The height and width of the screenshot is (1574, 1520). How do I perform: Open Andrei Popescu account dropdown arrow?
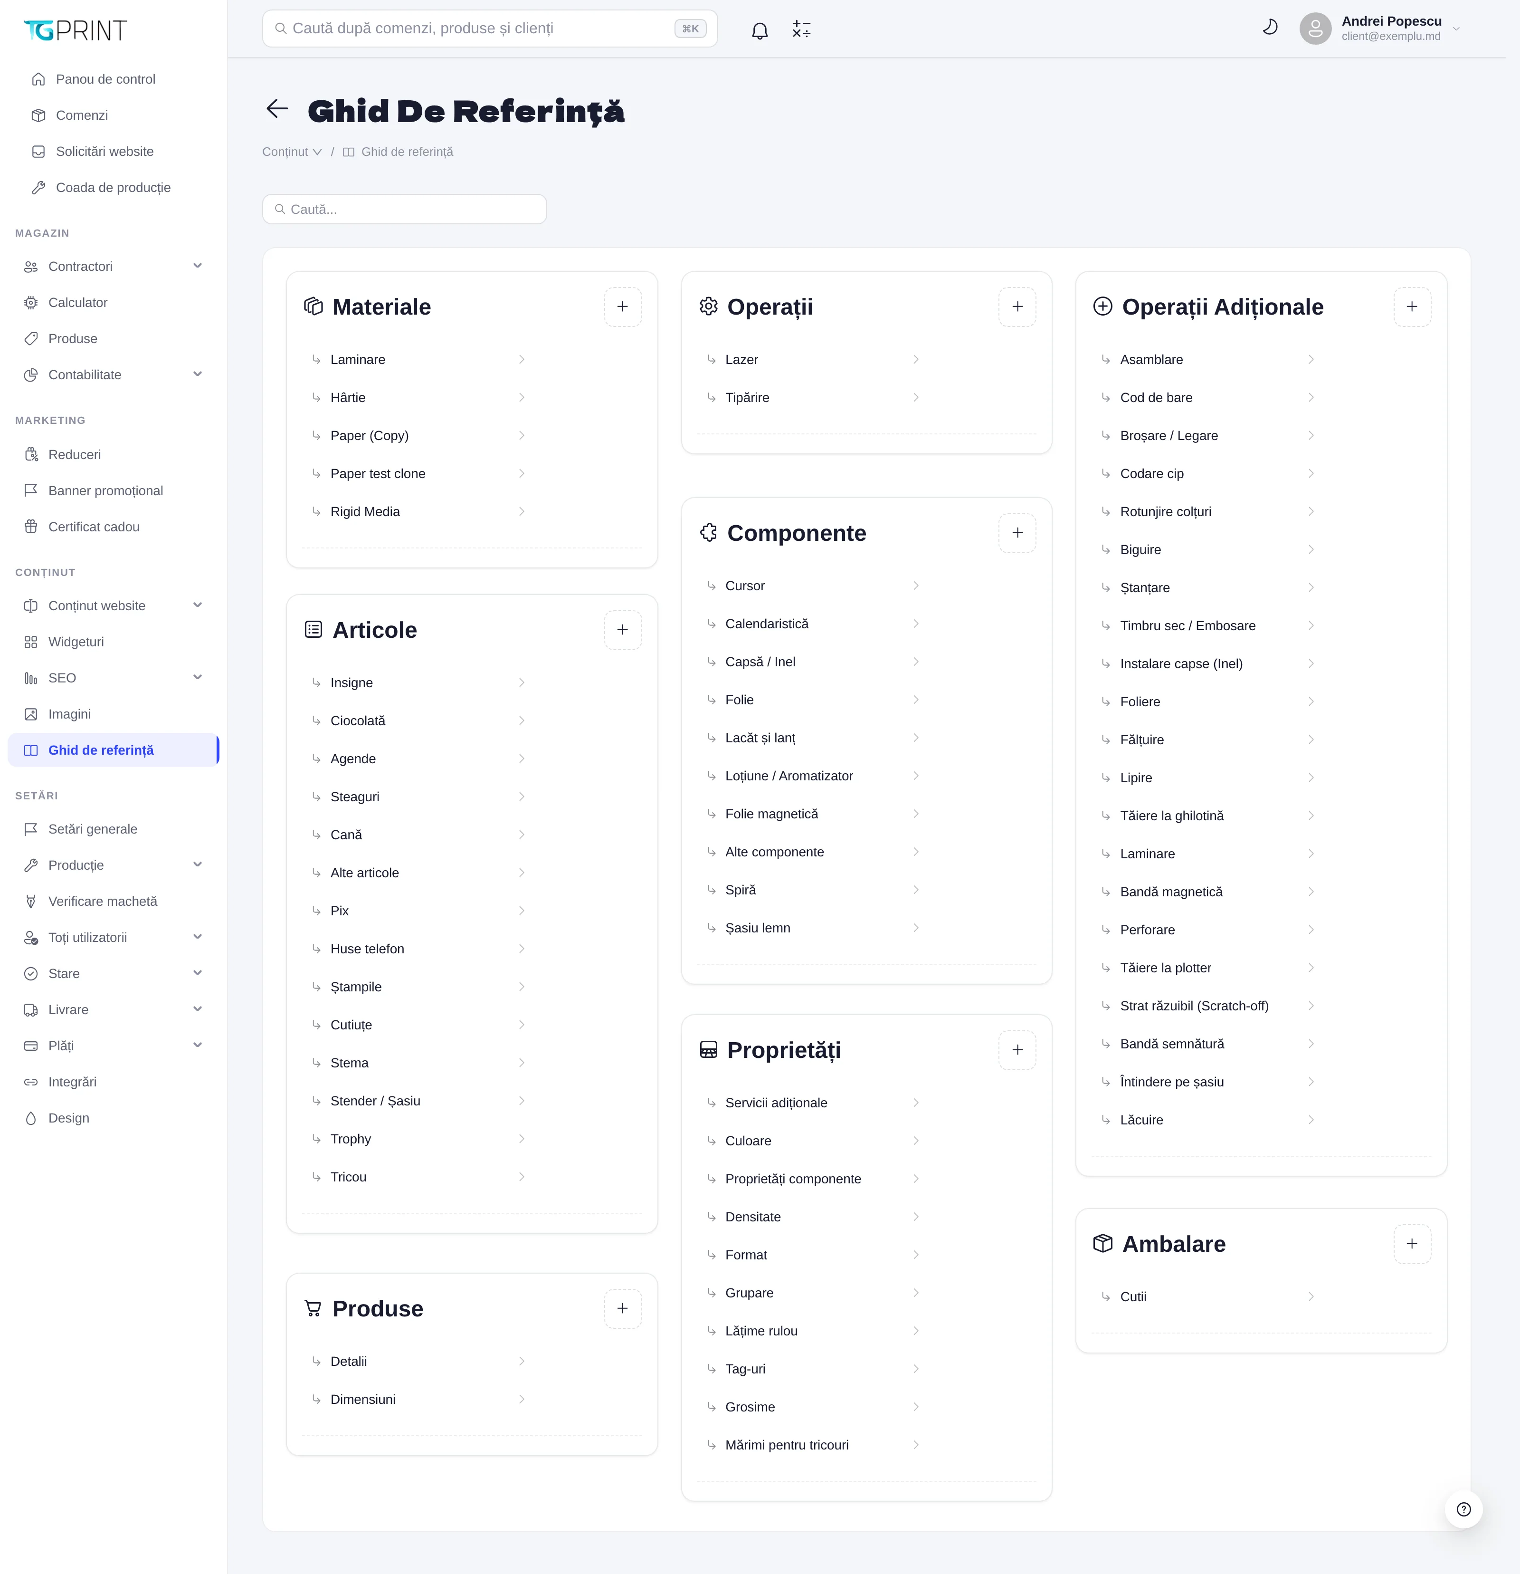(x=1456, y=29)
